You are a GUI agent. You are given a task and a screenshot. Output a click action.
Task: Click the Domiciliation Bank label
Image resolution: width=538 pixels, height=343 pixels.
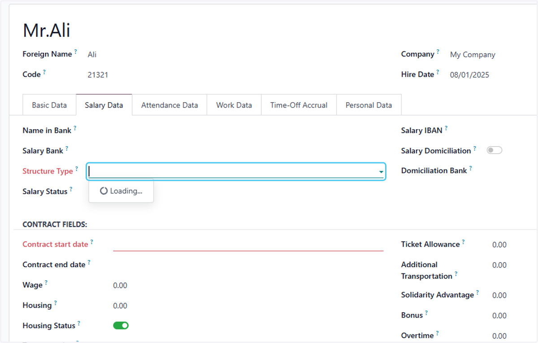pos(434,171)
